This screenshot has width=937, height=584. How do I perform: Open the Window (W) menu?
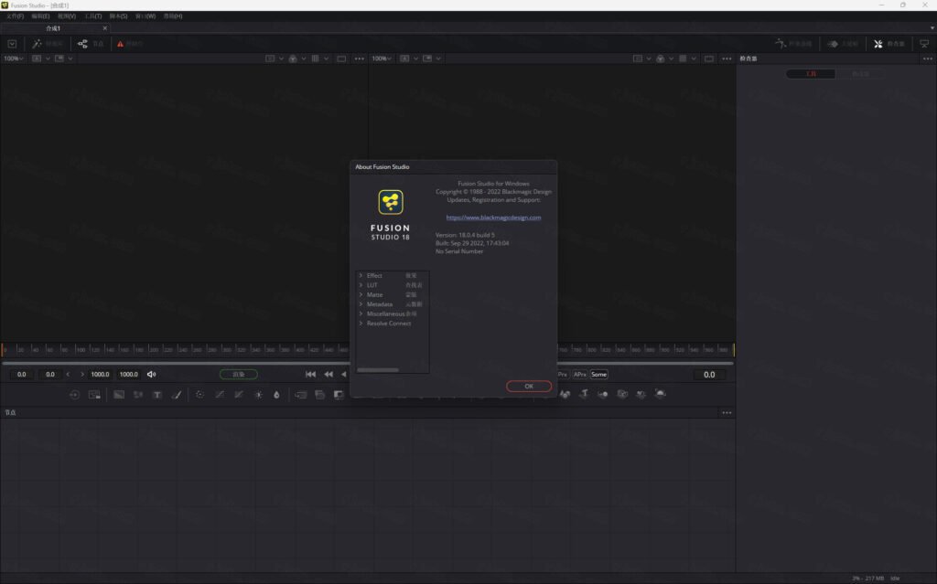(145, 16)
